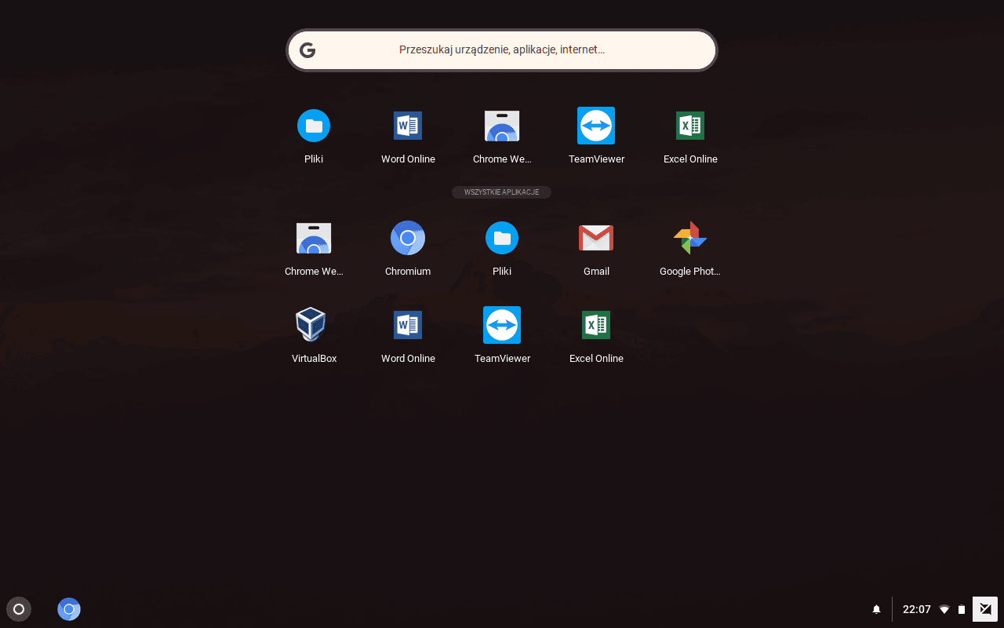Image resolution: width=1004 pixels, height=628 pixels.
Task: Launch Word Online from the suggested apps row
Action: click(x=408, y=126)
